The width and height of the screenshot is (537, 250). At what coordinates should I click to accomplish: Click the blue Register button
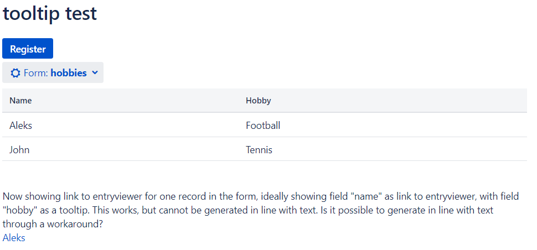pyautogui.click(x=28, y=49)
